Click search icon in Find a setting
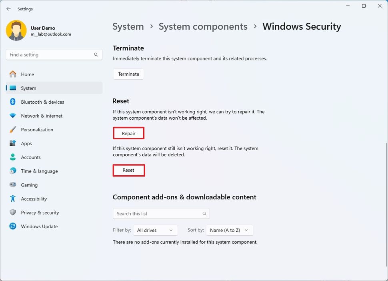 click(x=96, y=55)
